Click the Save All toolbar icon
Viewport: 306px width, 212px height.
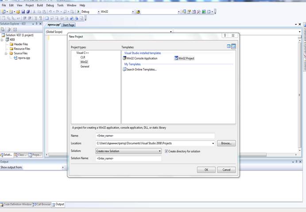coord(28,12)
